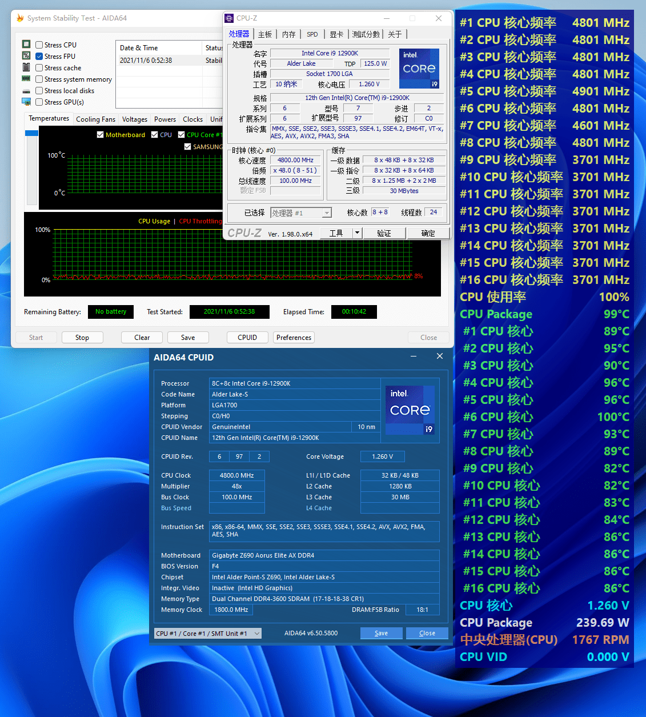Toggle Motherboard temperature graph checkbox
This screenshot has width=646, height=717.
tap(101, 135)
